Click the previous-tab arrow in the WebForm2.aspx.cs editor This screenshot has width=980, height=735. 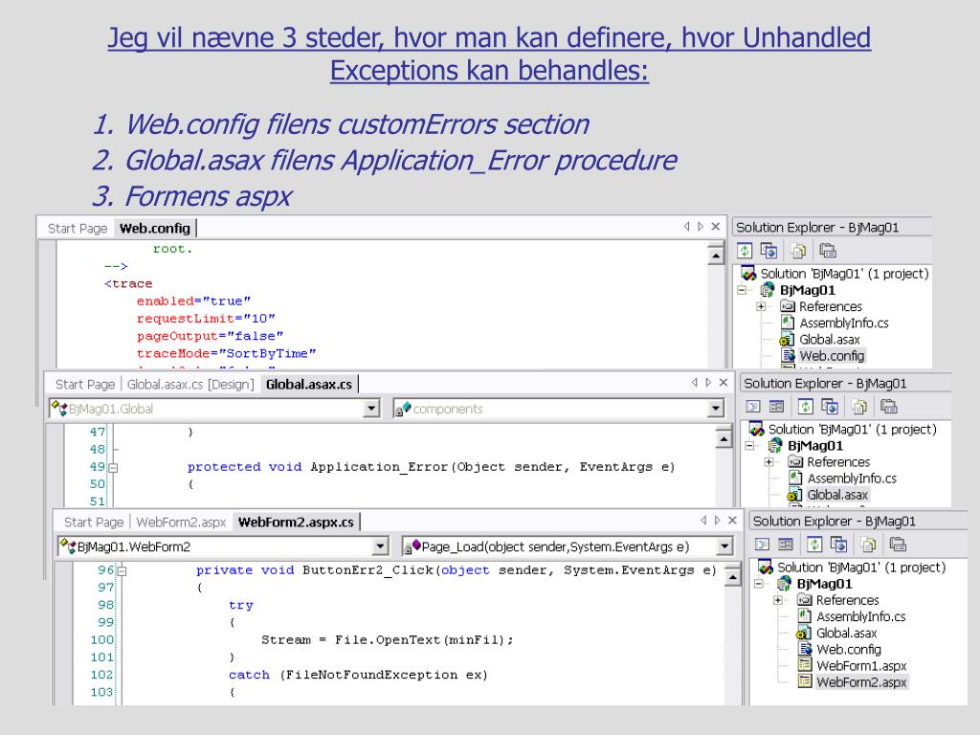point(703,520)
